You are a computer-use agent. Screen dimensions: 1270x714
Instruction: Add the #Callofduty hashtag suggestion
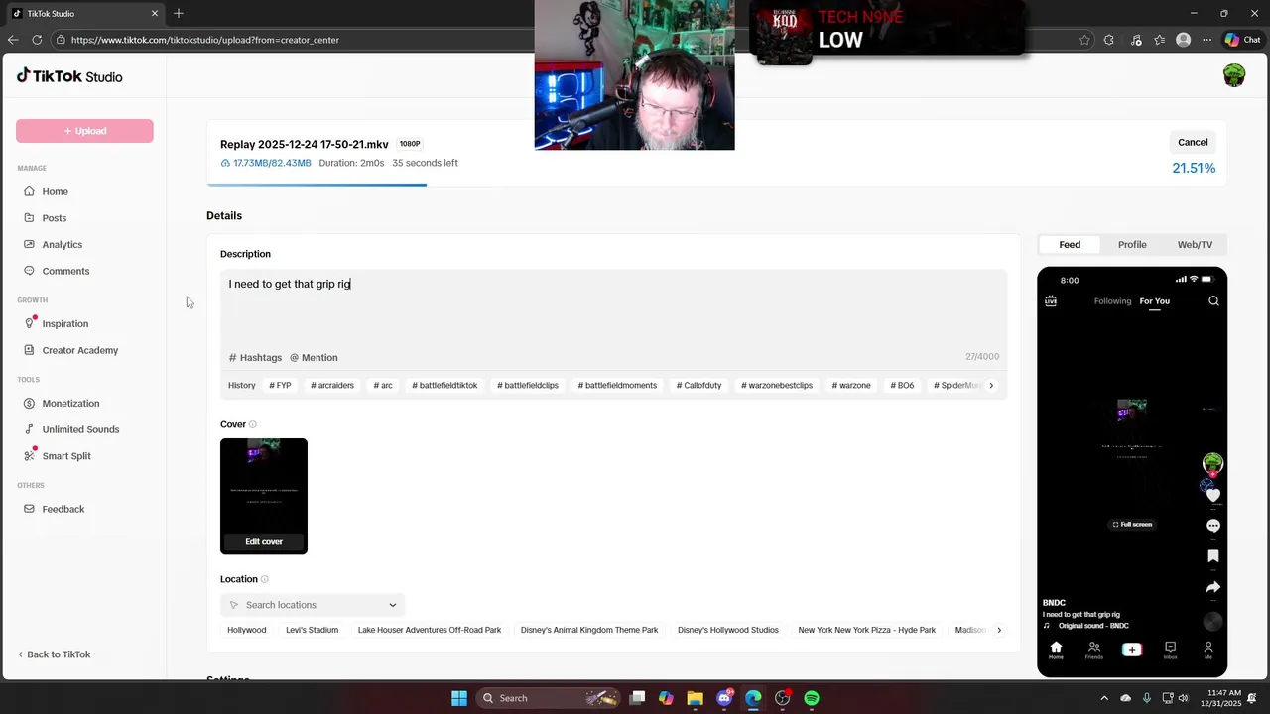699,385
